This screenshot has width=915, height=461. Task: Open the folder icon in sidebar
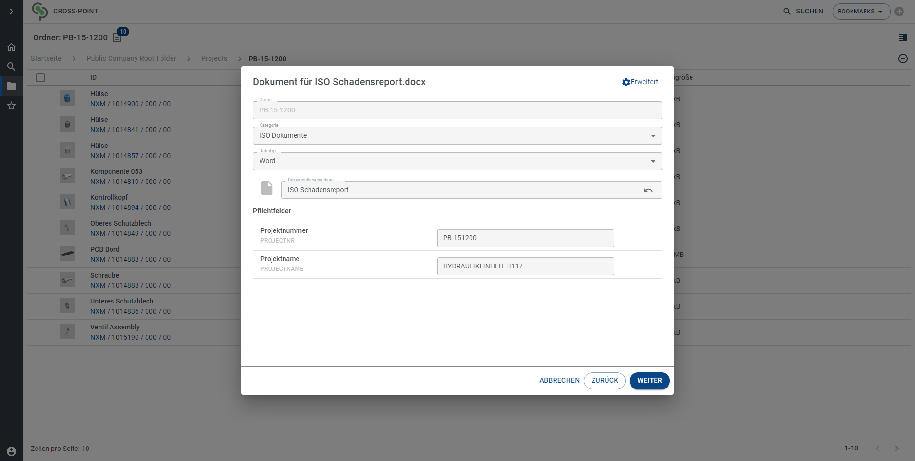pyautogui.click(x=12, y=86)
